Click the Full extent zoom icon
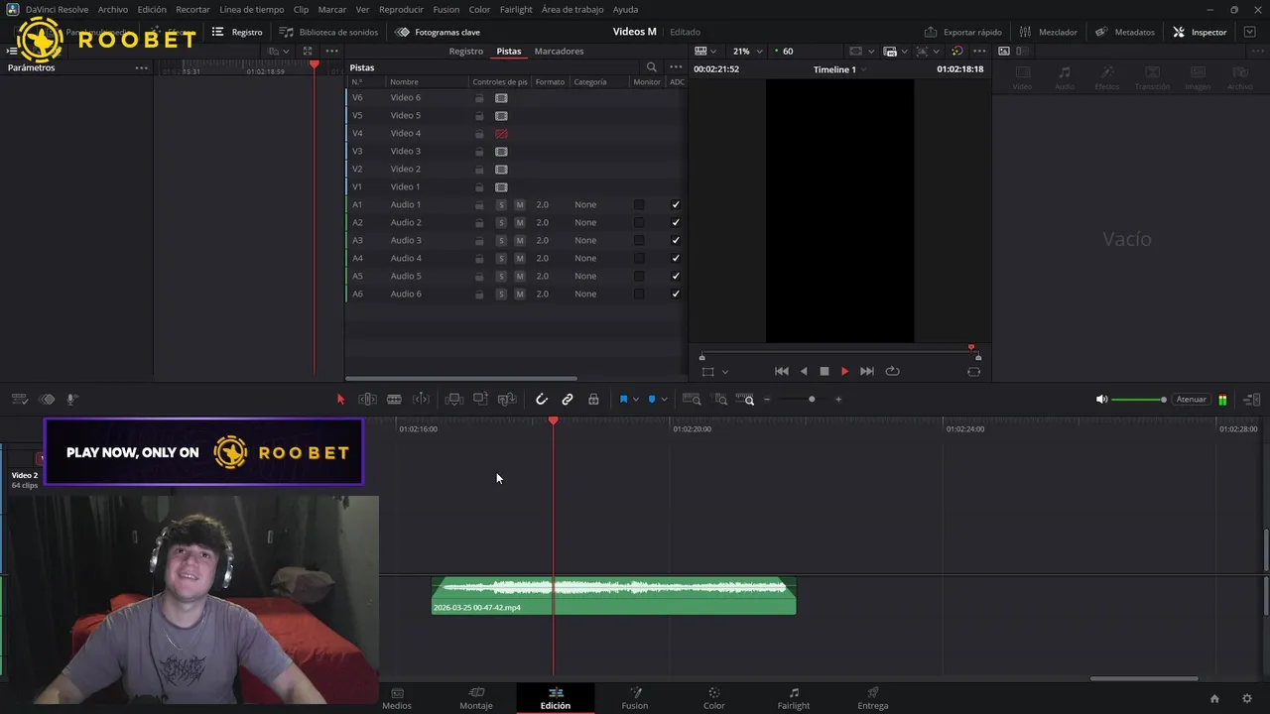The image size is (1270, 714). [693, 400]
